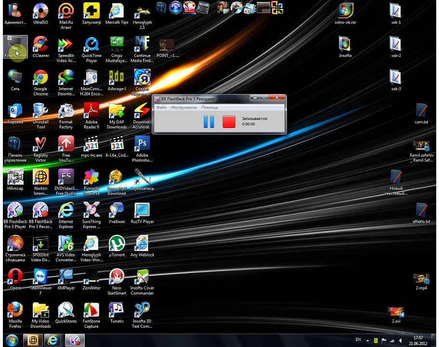Select the 2.mp4 video thumbnail
Screen dimensions: 439x347
[421, 281]
